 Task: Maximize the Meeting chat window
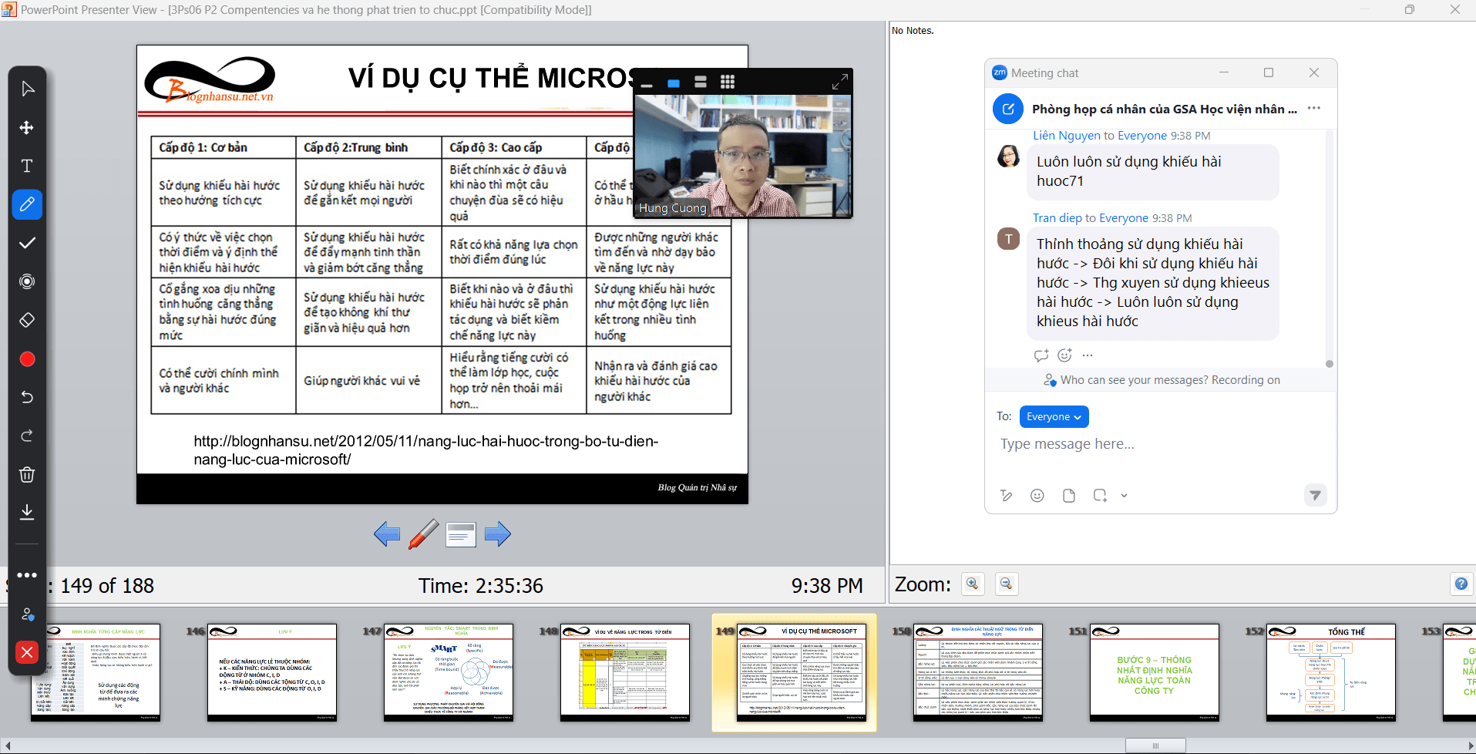pyautogui.click(x=1269, y=72)
